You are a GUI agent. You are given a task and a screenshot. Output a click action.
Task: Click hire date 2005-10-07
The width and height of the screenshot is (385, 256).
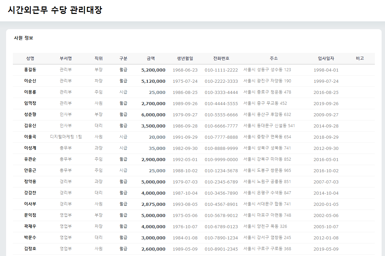pos(326,227)
